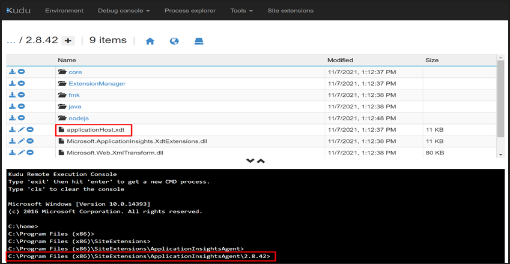Delete Microsoft.ApplicationInsights.XdtExtensions.dll

click(30, 141)
